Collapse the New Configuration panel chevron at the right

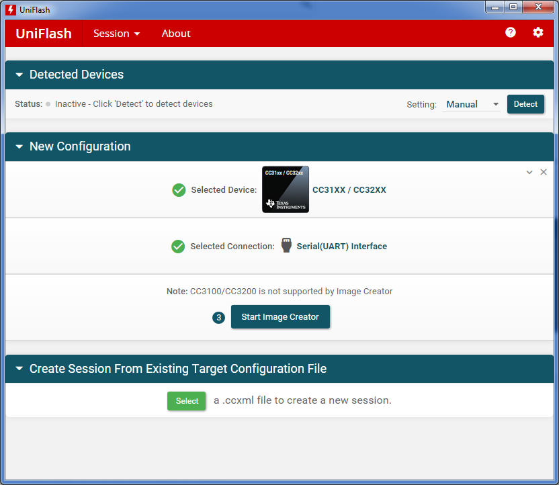pos(529,172)
